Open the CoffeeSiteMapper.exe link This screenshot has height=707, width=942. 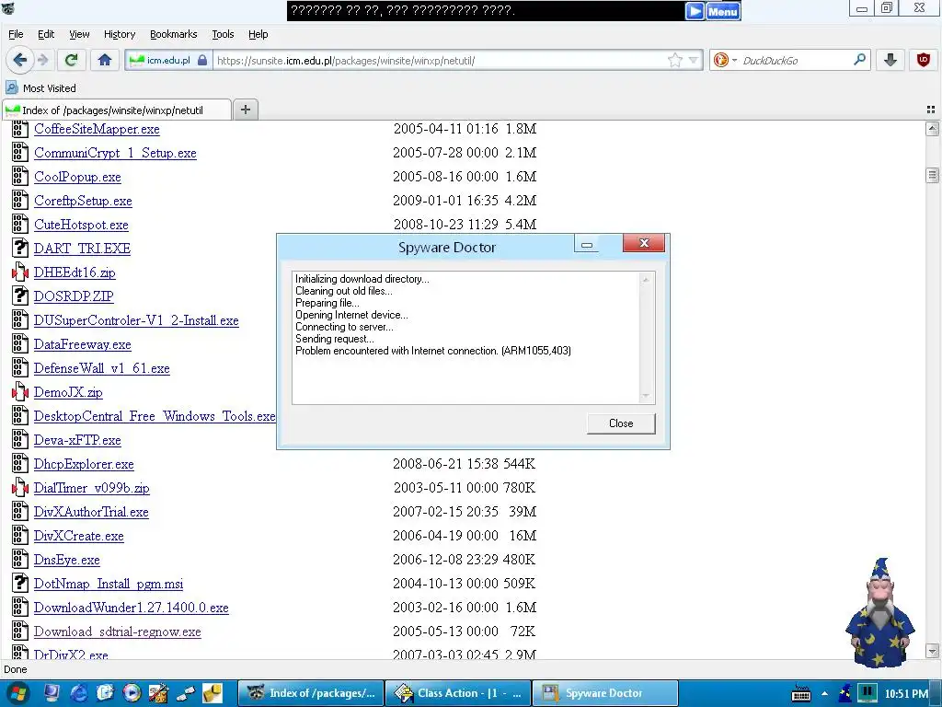[97, 129]
